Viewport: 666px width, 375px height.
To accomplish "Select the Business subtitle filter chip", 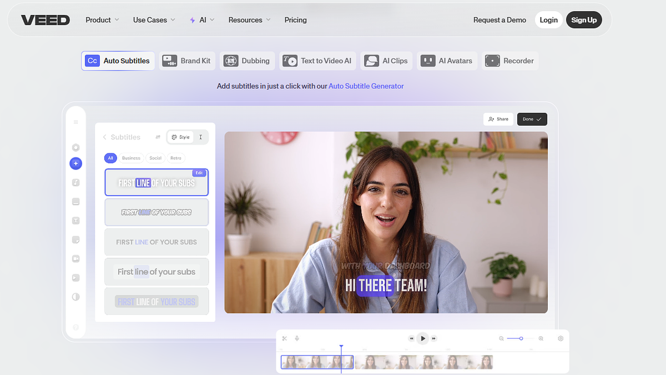I will pyautogui.click(x=131, y=158).
